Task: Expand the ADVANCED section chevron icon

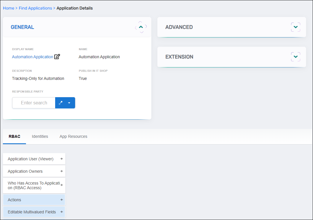Action: pos(295,27)
